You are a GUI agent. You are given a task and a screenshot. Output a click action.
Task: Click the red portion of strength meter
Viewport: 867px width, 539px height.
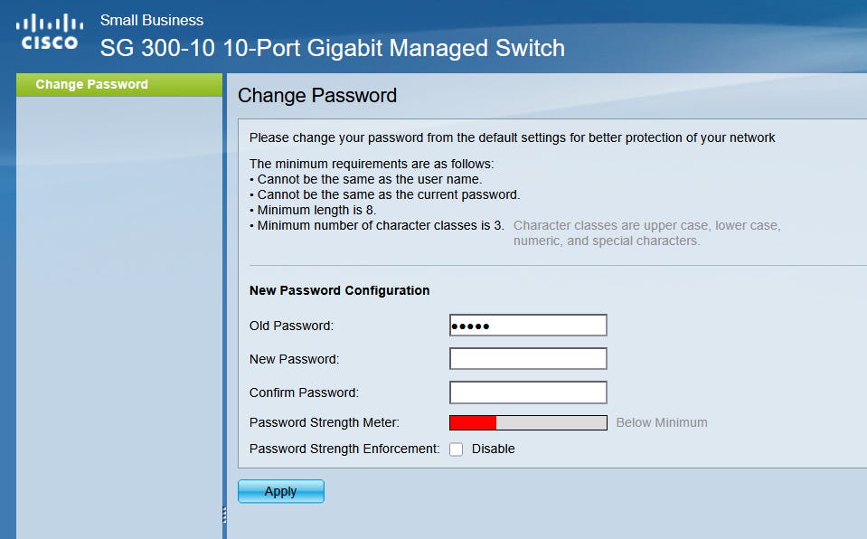click(x=474, y=422)
